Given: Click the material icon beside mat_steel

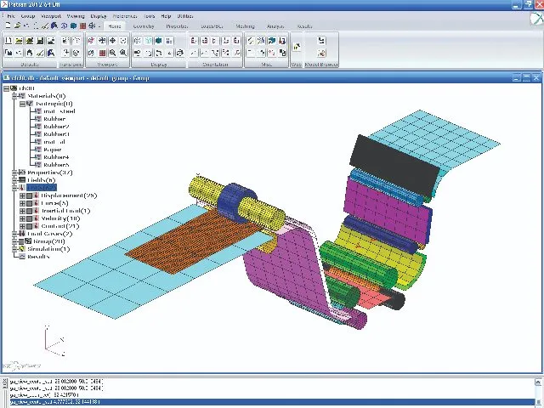Looking at the screenshot, I should coord(37,111).
